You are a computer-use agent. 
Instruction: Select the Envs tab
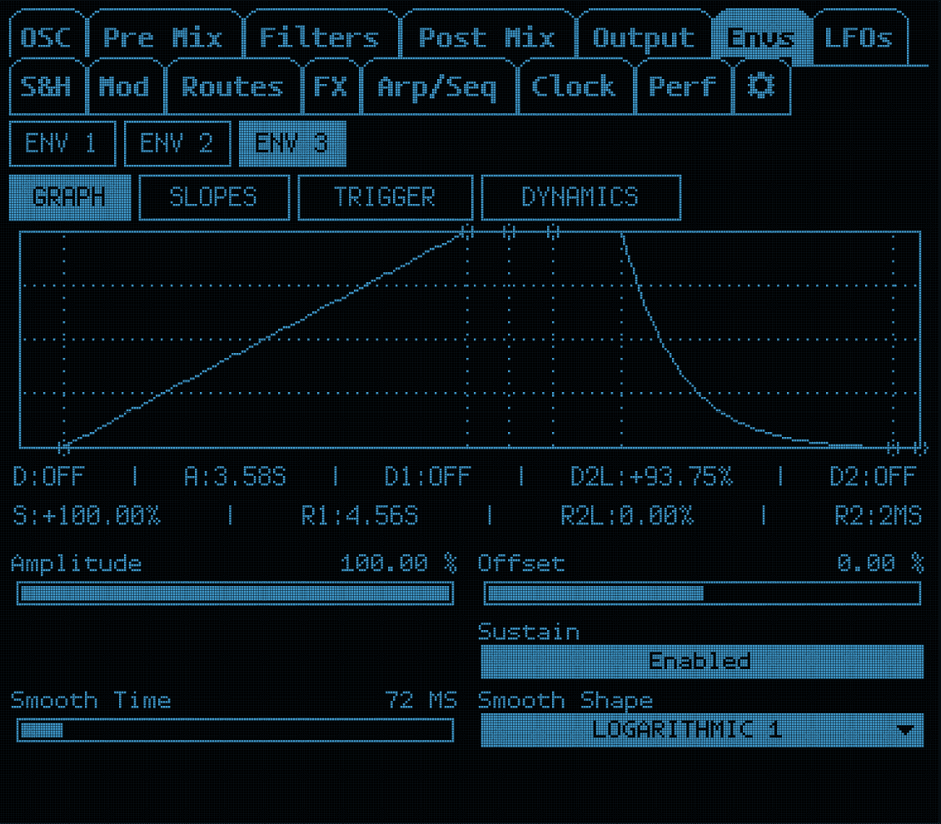761,38
